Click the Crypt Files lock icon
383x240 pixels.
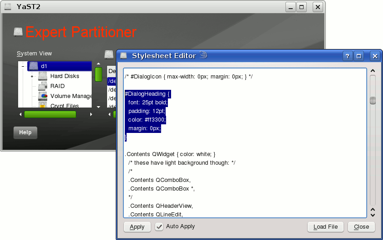click(x=43, y=105)
